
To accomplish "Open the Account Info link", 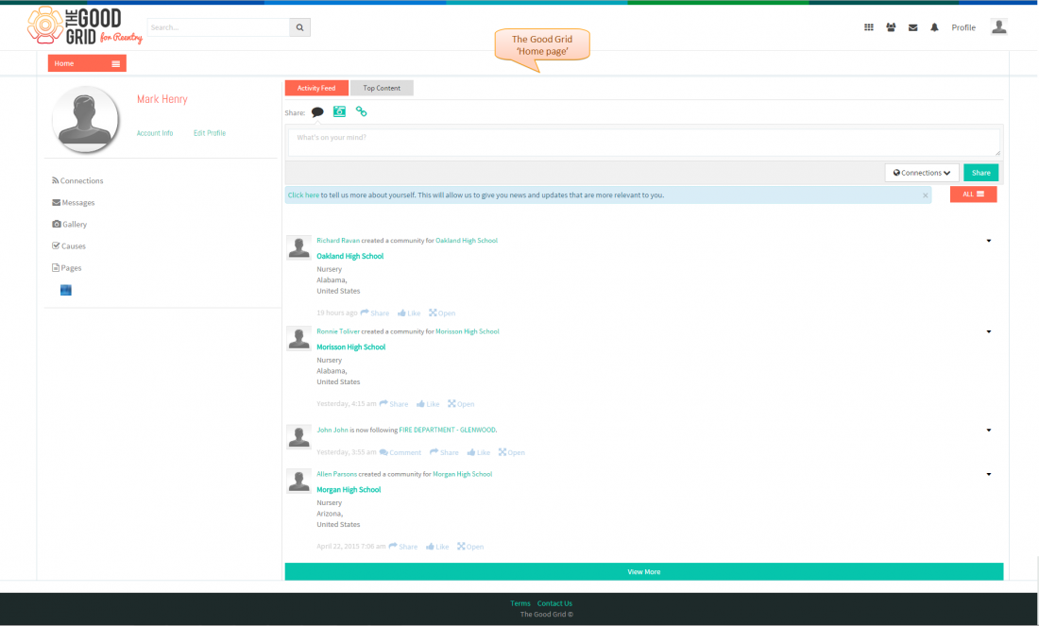I will (155, 133).
